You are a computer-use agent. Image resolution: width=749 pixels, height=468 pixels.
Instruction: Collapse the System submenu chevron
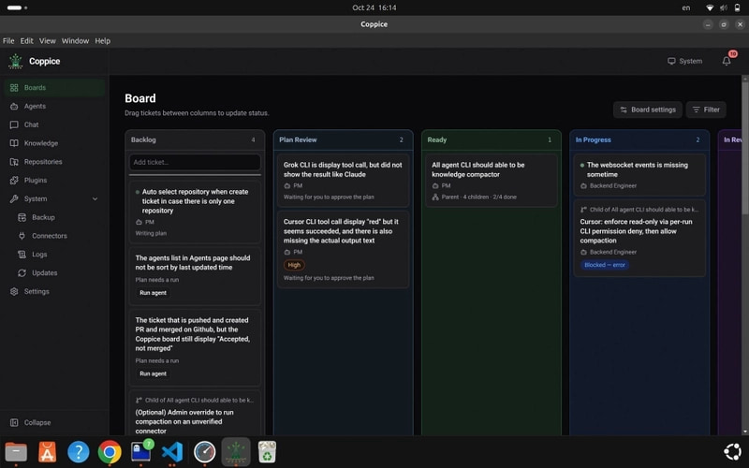tap(95, 198)
